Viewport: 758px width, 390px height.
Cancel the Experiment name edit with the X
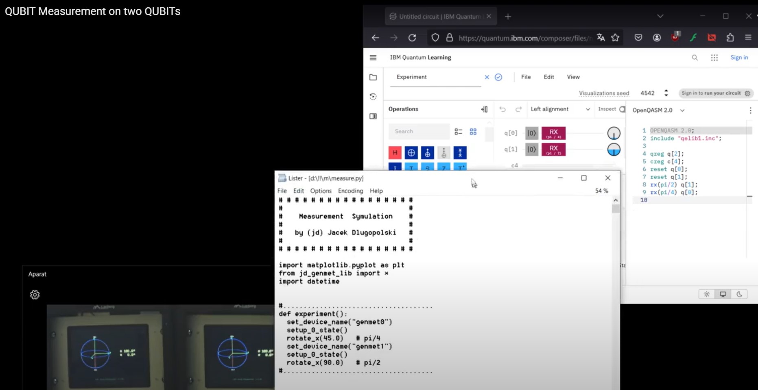(x=487, y=77)
